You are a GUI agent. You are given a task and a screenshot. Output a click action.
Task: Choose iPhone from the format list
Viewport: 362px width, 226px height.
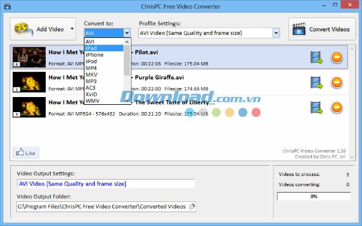[104, 55]
